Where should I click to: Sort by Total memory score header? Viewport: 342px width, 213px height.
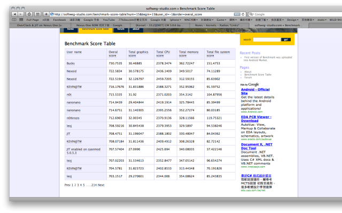click(189, 54)
